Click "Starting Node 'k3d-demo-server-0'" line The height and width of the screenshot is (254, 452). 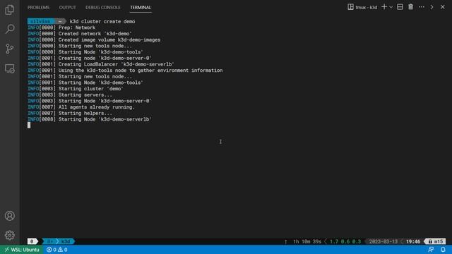point(90,101)
